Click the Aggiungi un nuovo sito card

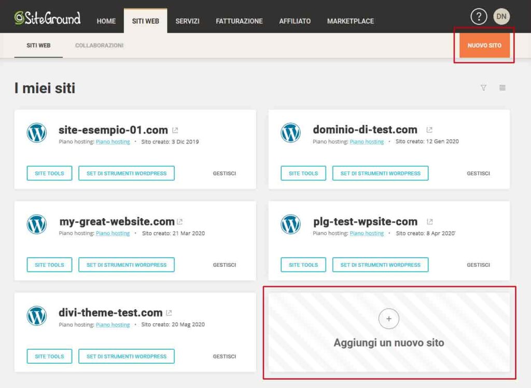(389, 332)
